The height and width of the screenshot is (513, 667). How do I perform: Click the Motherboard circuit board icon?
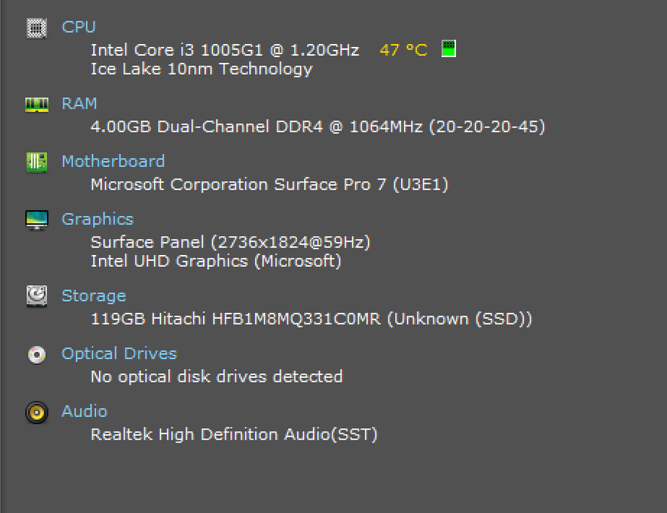(x=36, y=161)
